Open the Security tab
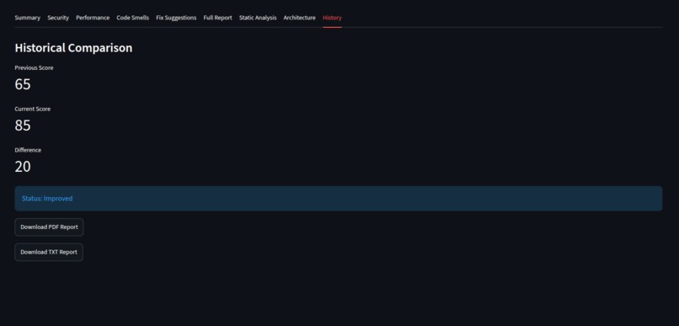Image resolution: width=679 pixels, height=326 pixels. tap(58, 18)
